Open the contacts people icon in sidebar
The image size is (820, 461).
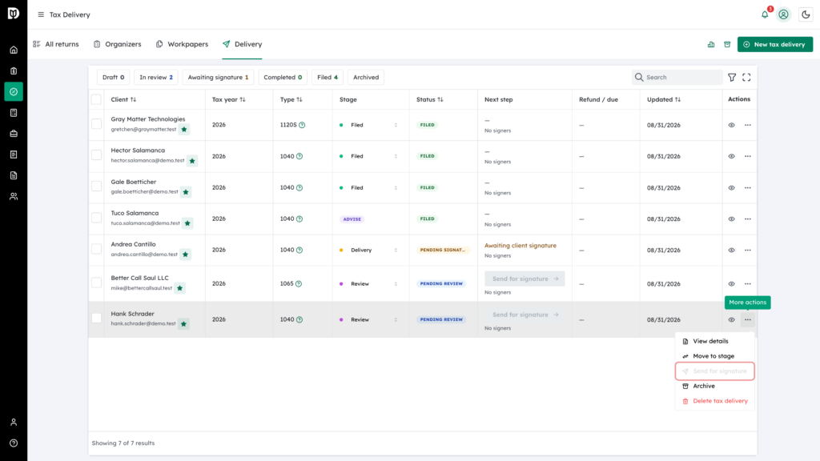coord(14,197)
